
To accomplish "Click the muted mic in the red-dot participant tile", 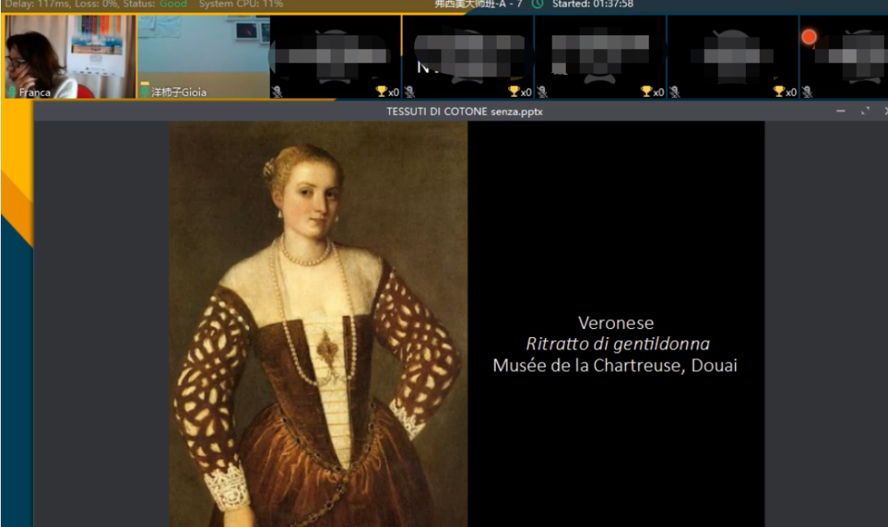I will point(807,92).
